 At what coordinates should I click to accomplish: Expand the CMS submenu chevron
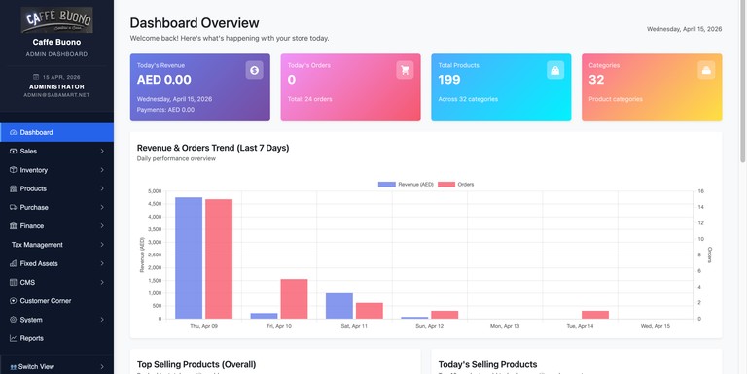(102, 282)
